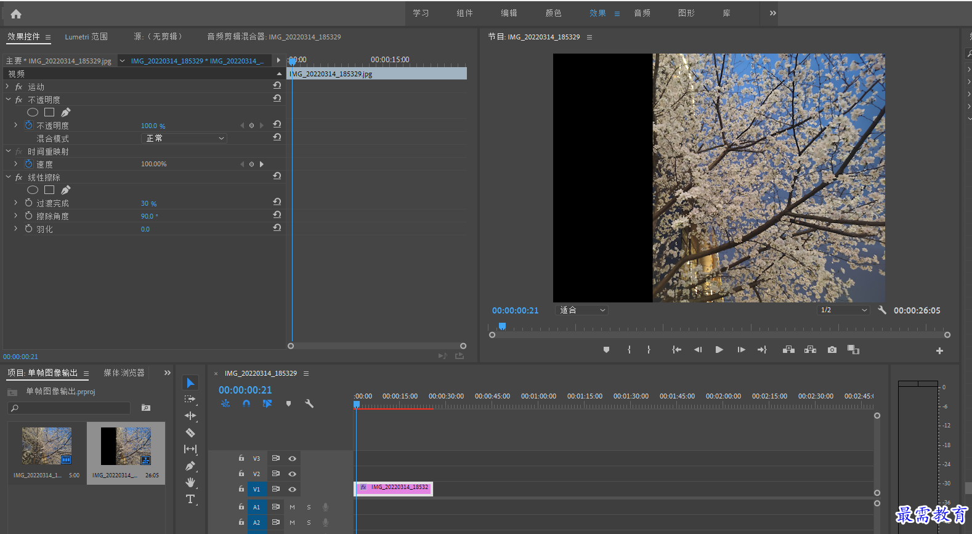Open the Button Editor plus icon
This screenshot has width=972, height=534.
(939, 350)
